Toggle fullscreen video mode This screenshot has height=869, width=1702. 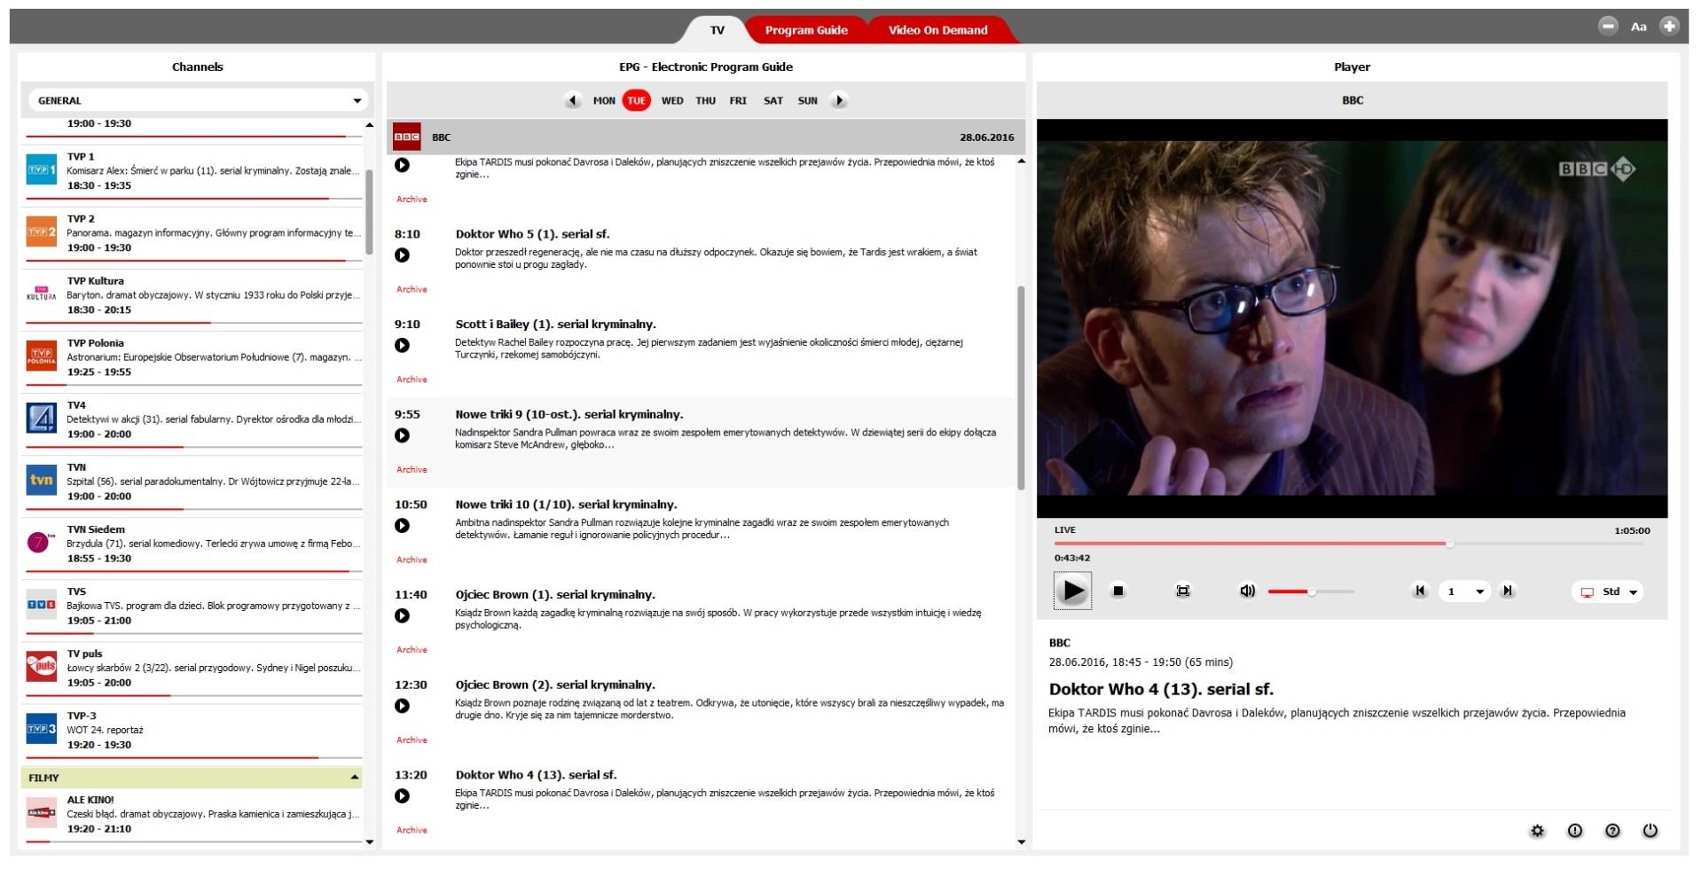pyautogui.click(x=1182, y=591)
